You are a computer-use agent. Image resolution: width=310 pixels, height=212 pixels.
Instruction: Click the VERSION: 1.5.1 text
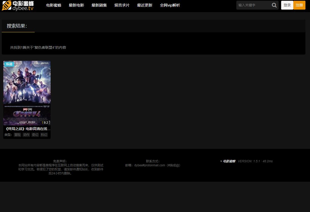coord(249,161)
